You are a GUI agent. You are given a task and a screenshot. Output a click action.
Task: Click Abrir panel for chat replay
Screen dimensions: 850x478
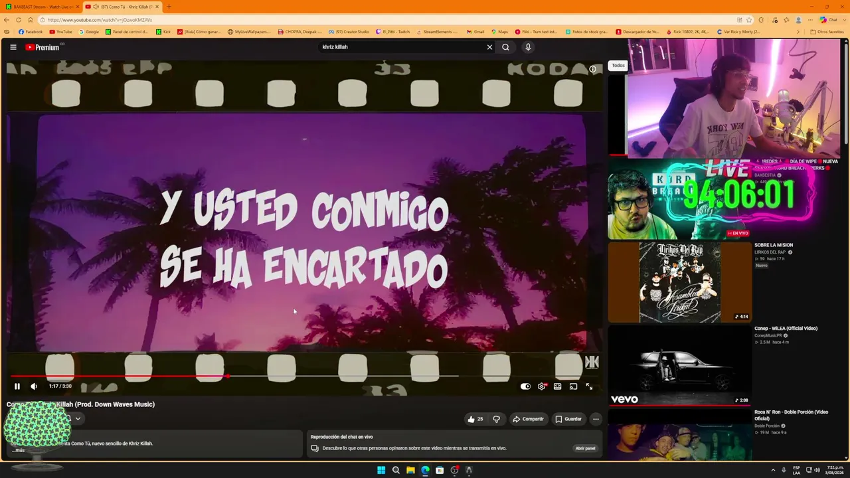(x=585, y=448)
